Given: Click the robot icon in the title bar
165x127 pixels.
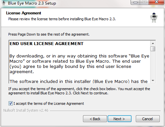Looking at the screenshot, I should pyautogui.click(x=4, y=3).
